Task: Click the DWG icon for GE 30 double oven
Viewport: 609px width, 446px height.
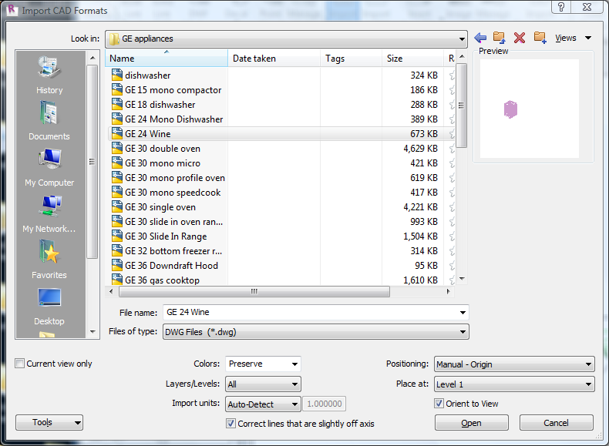Action: pos(117,148)
